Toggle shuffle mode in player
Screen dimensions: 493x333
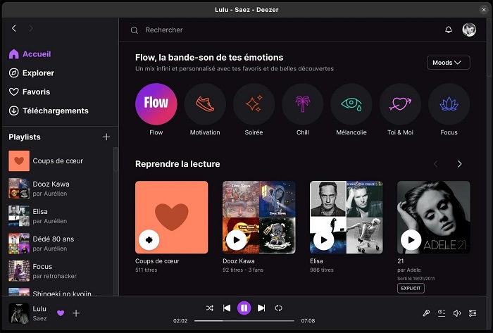point(210,308)
